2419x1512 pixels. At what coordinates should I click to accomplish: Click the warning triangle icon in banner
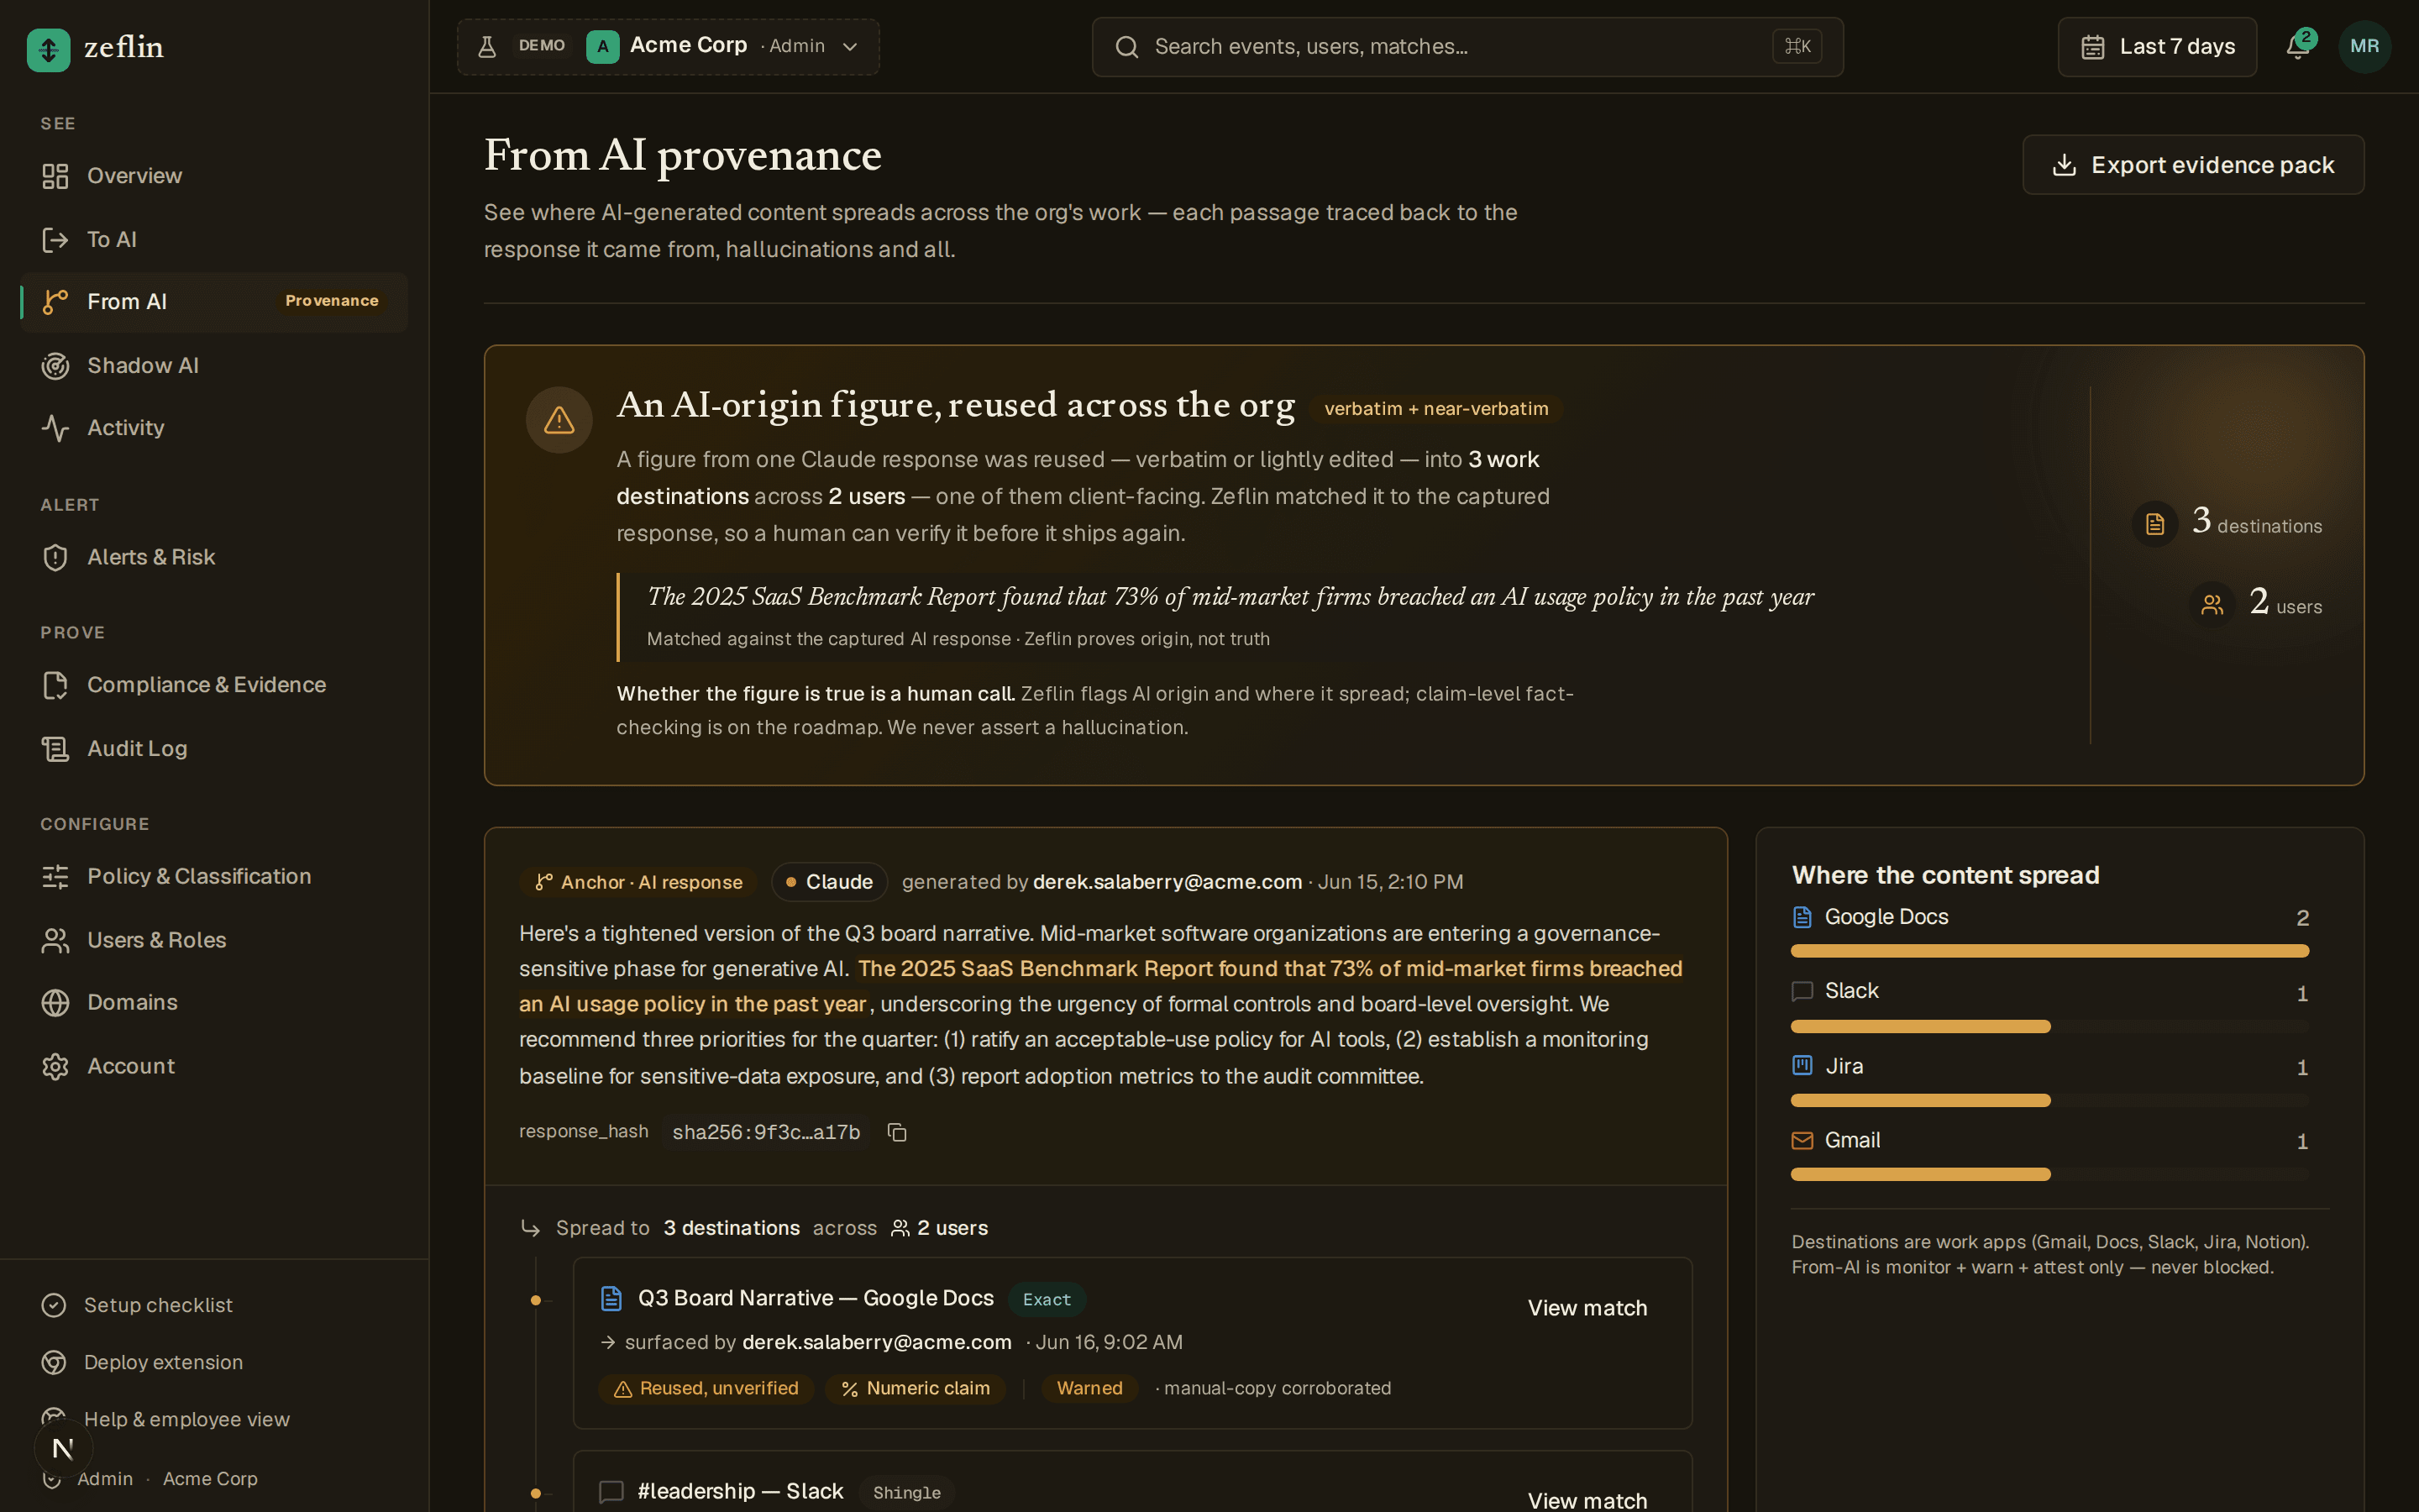pyautogui.click(x=559, y=420)
